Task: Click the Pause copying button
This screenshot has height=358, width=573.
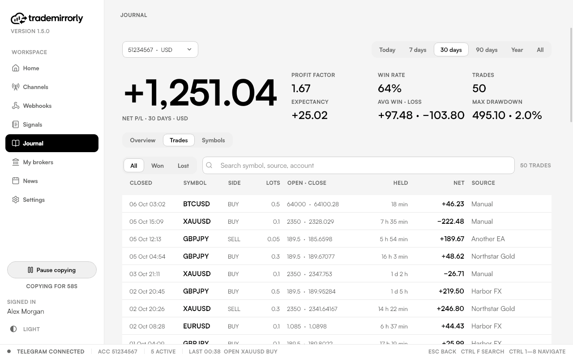Action: point(52,270)
